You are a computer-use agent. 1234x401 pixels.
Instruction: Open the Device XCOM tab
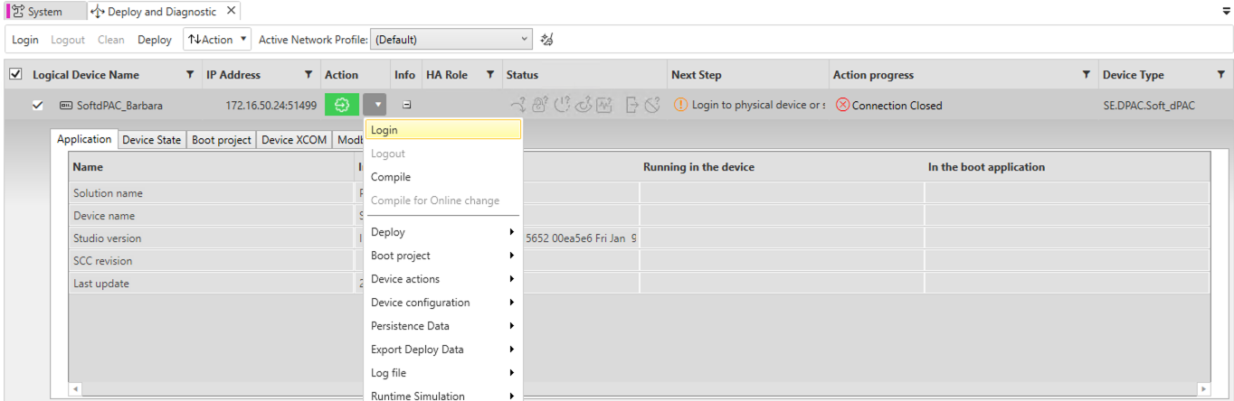[x=294, y=140]
